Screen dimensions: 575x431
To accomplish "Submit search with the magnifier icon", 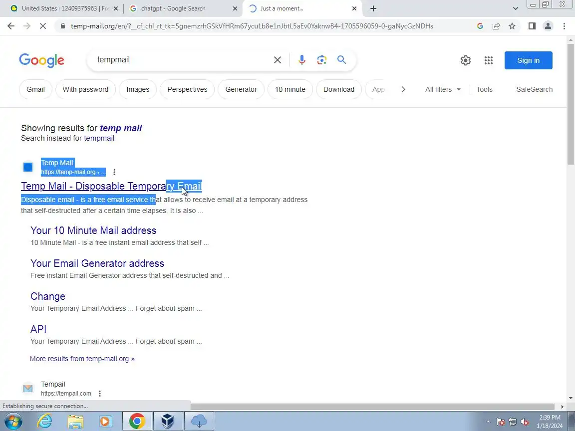I will point(341,60).
